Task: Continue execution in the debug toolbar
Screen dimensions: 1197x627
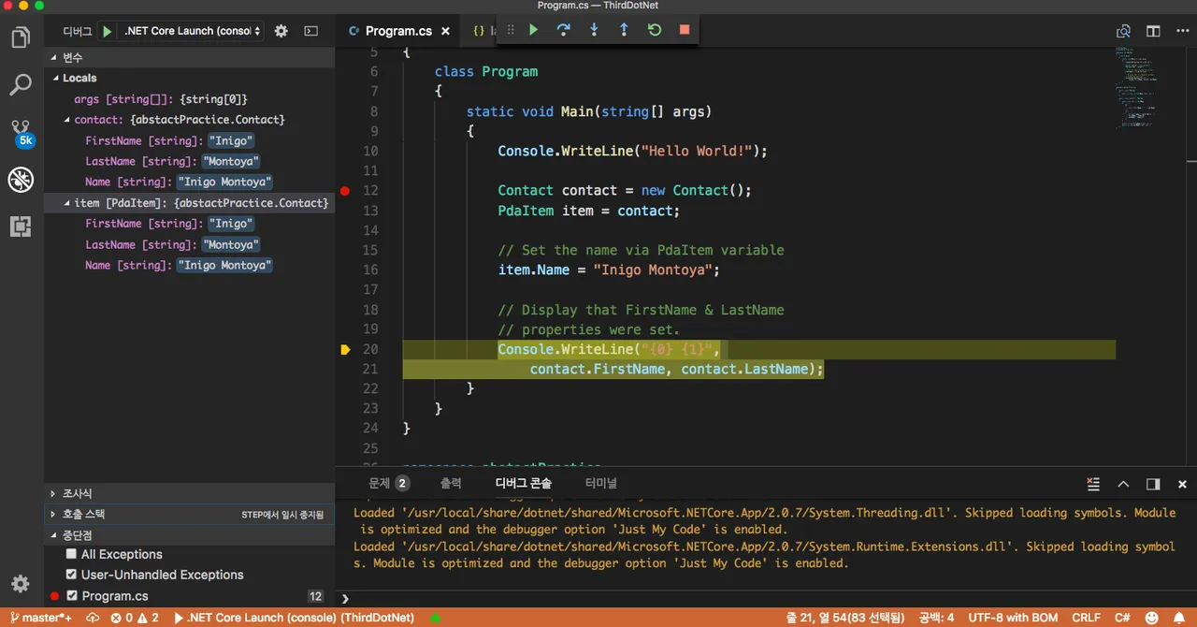Action: click(533, 30)
